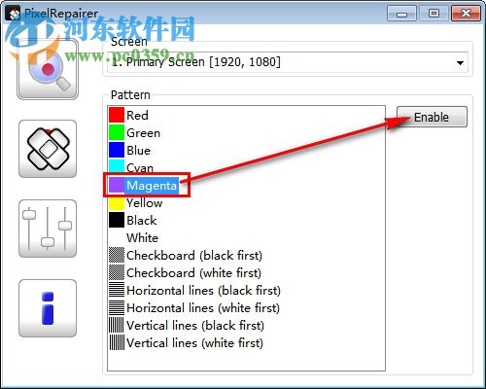
Task: Select Checkboard (white first) pattern
Action: click(185, 272)
